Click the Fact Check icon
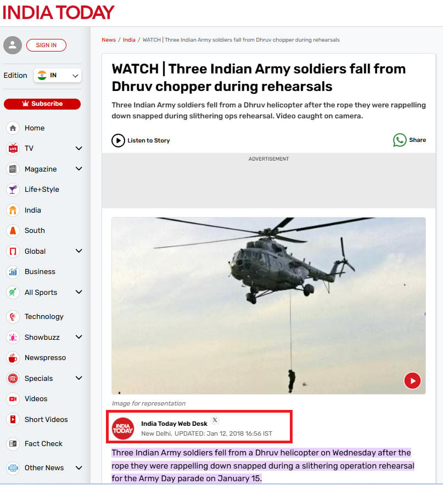Image resolution: width=443 pixels, height=485 pixels. (x=13, y=444)
